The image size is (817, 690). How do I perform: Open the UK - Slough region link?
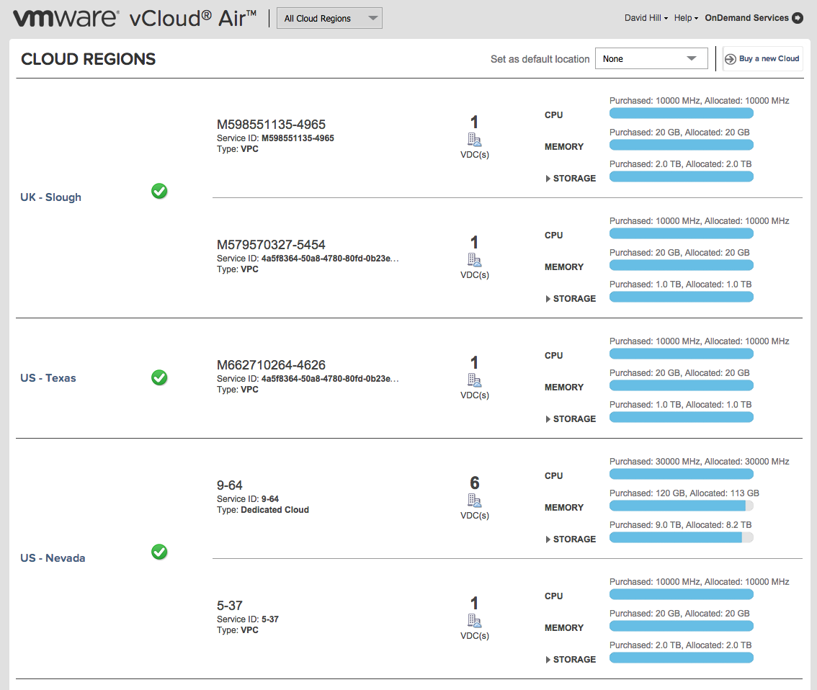click(50, 197)
